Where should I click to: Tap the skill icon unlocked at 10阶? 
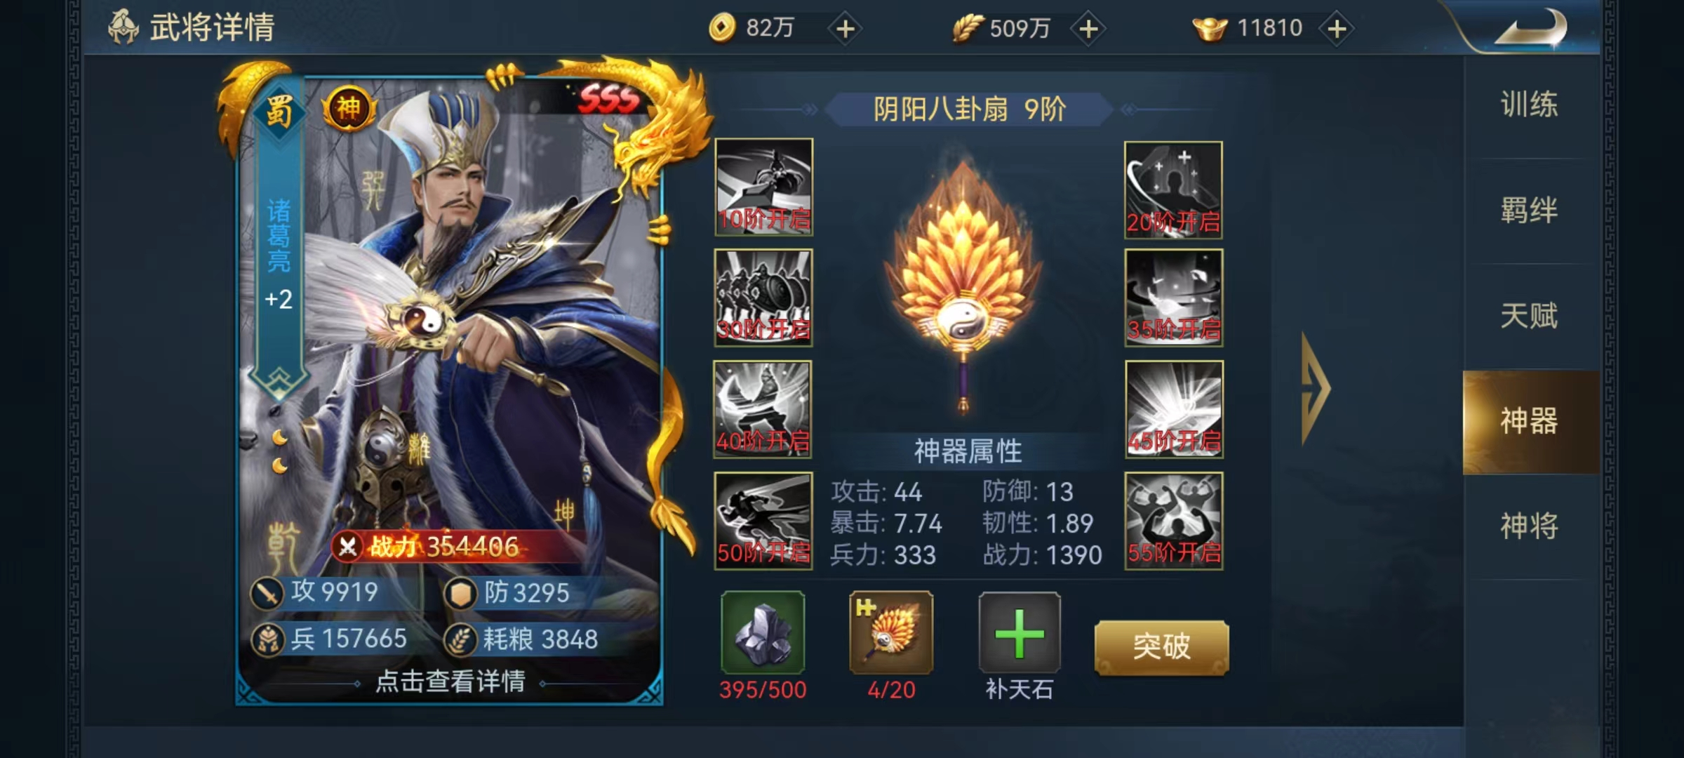763,187
